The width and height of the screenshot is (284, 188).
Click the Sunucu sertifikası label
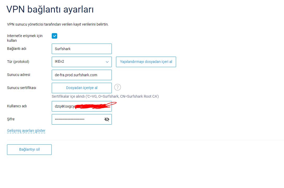click(21, 88)
